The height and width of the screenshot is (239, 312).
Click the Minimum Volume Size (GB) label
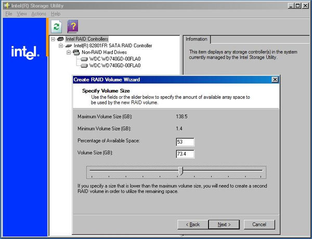coord(105,129)
